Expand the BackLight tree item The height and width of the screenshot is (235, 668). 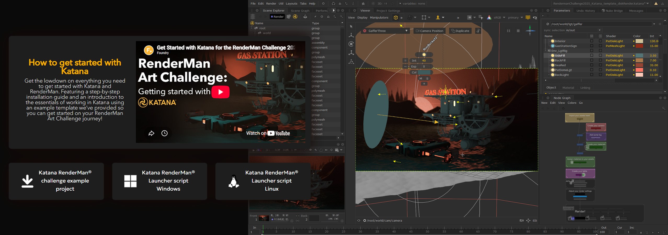click(x=549, y=75)
